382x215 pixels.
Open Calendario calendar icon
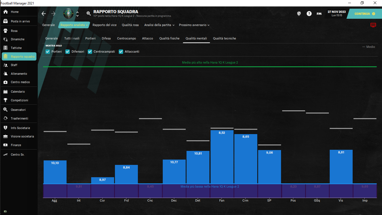pos(5,92)
